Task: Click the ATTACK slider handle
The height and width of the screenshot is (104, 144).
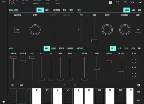Action: pyautogui.click(x=85, y=79)
